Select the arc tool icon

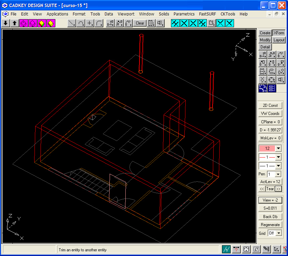(81, 23)
